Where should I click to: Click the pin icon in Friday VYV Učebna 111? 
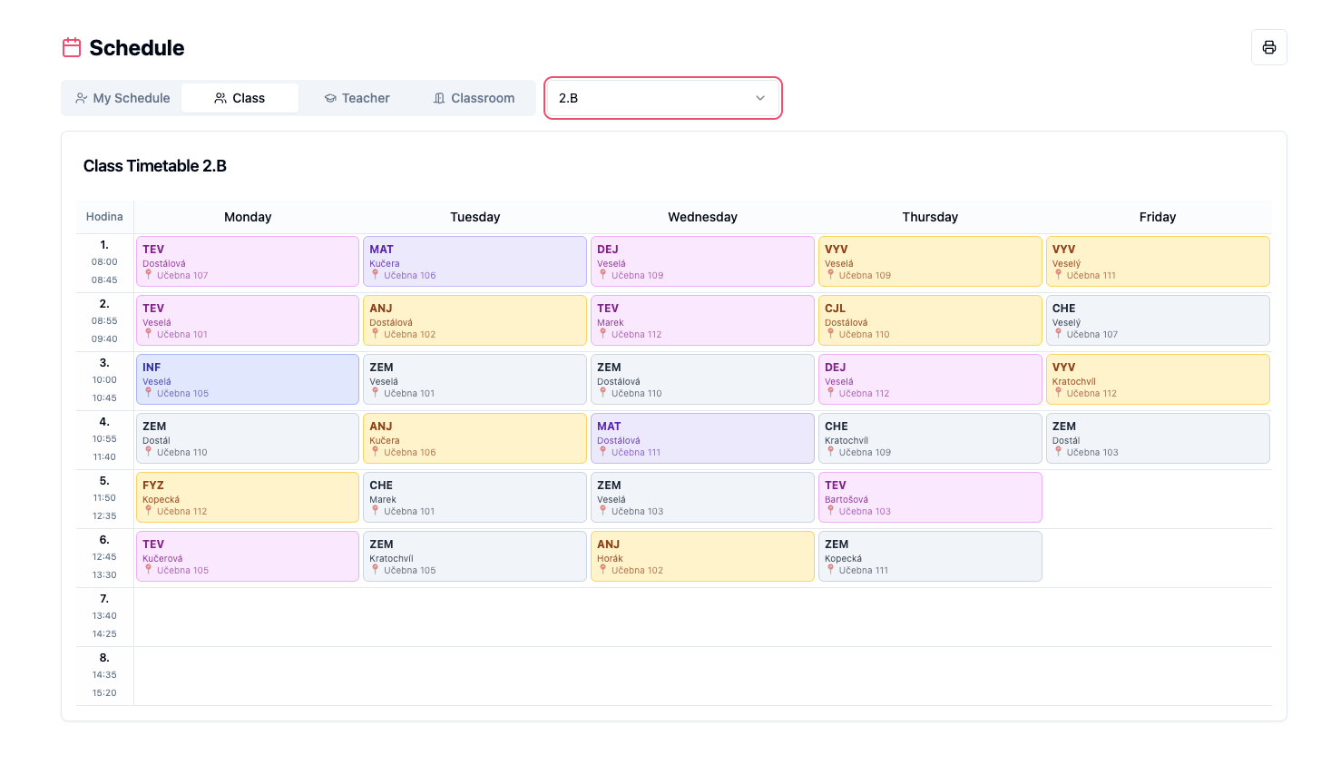(x=1058, y=274)
